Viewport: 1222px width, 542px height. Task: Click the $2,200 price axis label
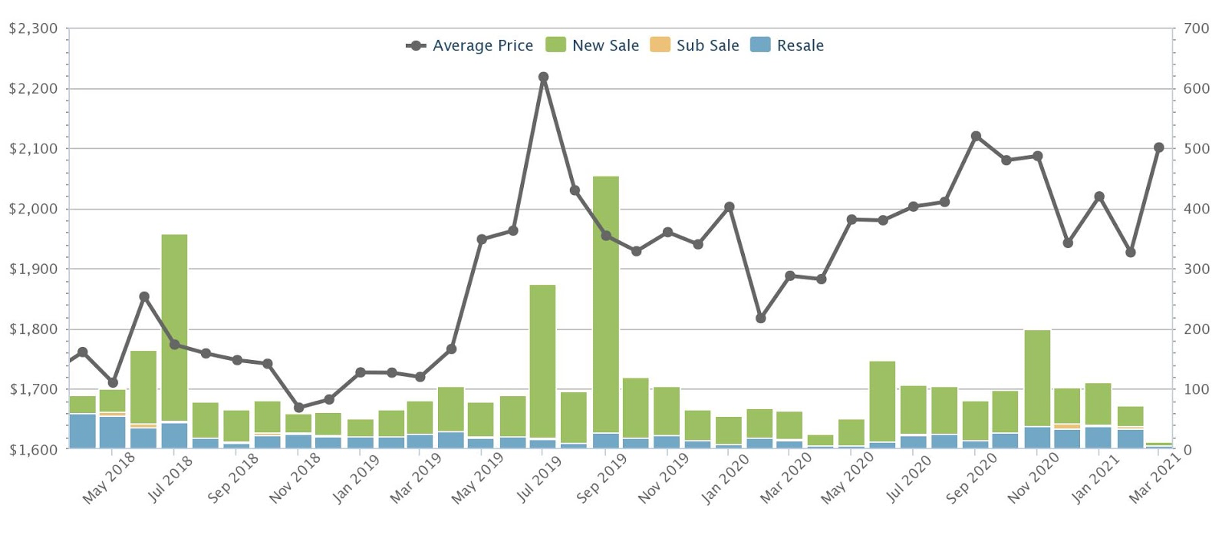click(x=33, y=88)
